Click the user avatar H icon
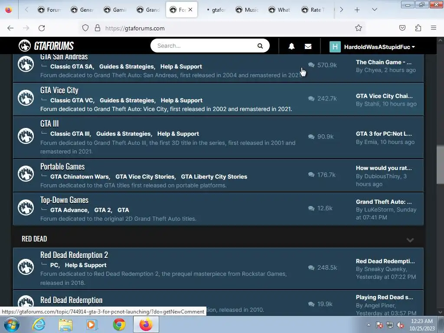Screen dimensions: 444x333 [335, 47]
